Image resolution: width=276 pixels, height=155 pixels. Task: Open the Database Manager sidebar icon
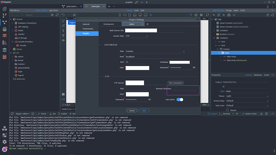coord(4,29)
